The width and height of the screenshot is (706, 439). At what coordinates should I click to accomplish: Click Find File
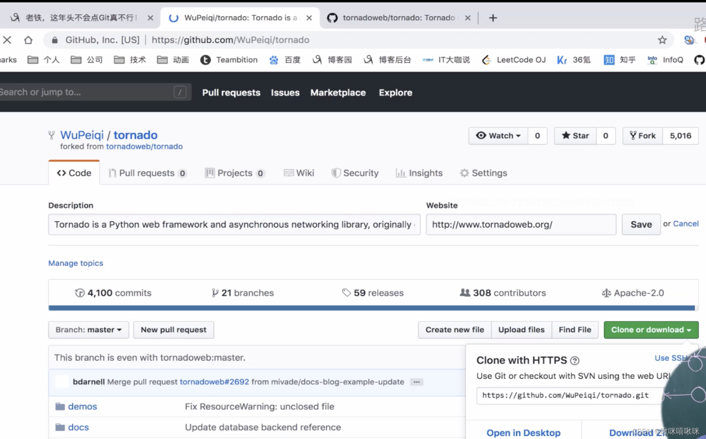click(x=575, y=330)
